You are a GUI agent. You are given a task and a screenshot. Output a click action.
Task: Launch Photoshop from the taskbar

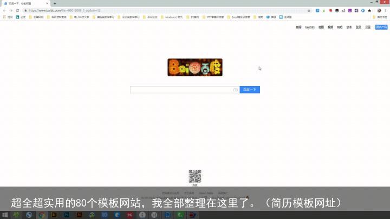pos(67,215)
